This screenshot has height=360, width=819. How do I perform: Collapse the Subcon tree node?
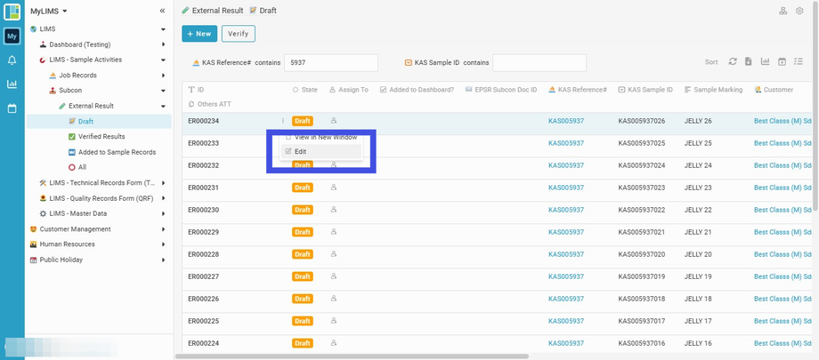pyautogui.click(x=163, y=91)
